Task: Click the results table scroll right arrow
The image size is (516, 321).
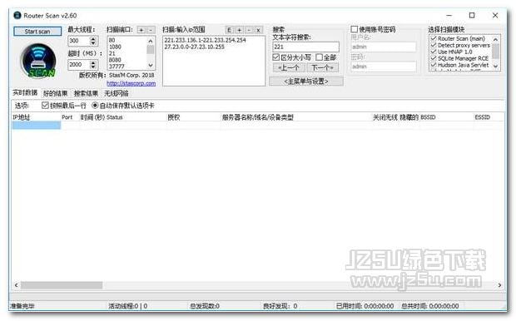Action: point(499,284)
